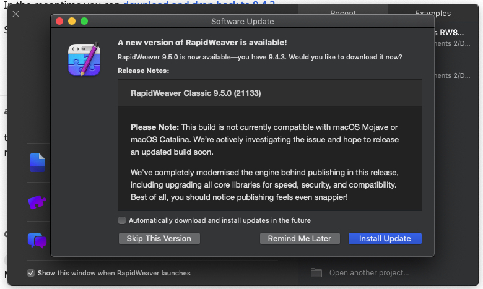The height and width of the screenshot is (289, 483).
Task: Click the 'A new version of RapidWeaver is available!' title
Action: coord(202,43)
